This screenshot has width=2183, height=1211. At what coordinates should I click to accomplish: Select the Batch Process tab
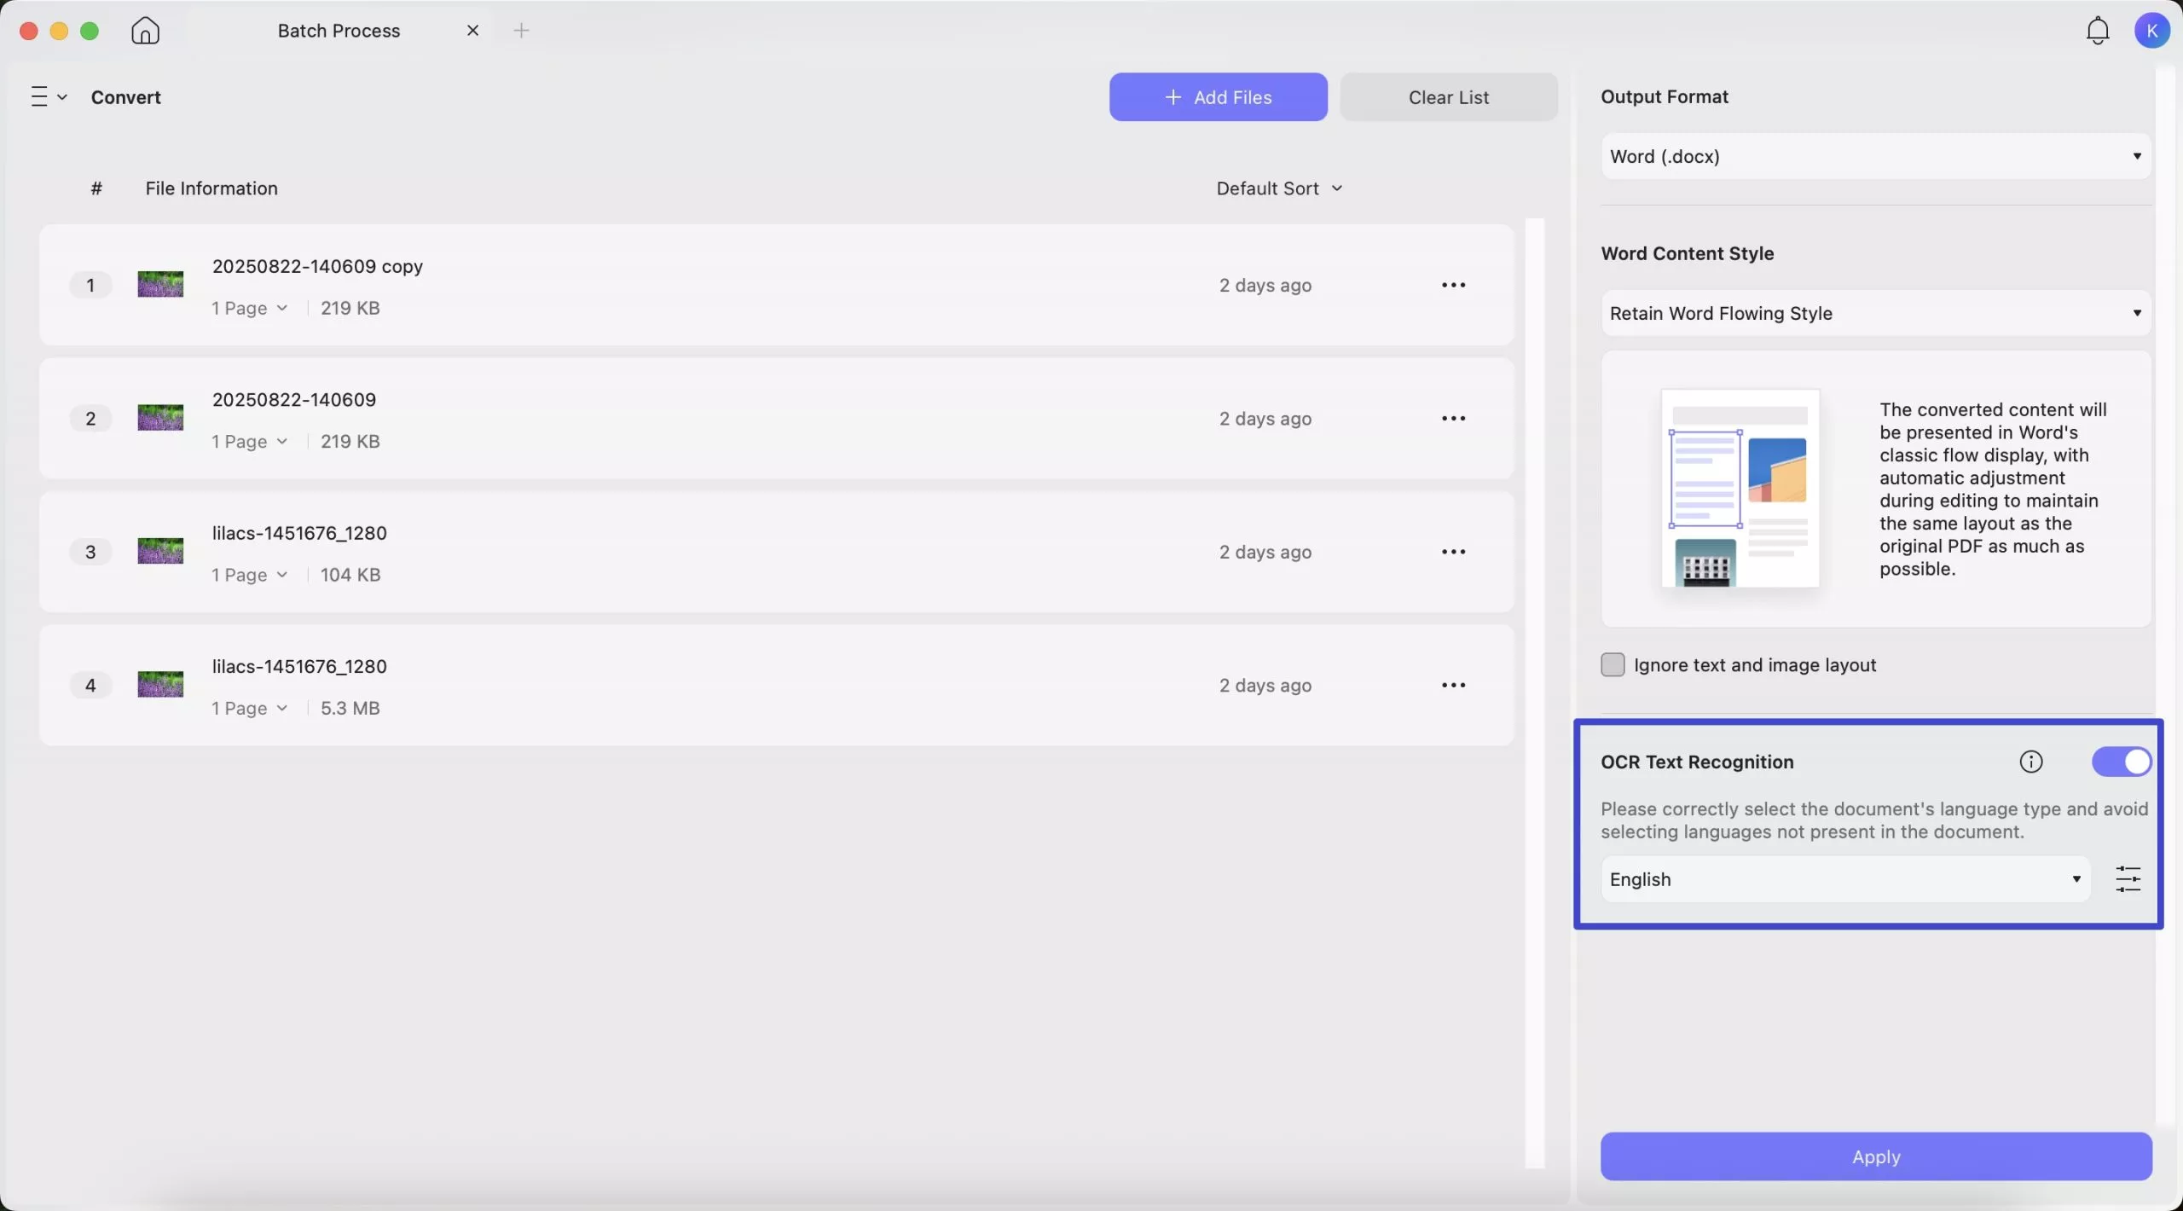click(x=339, y=31)
